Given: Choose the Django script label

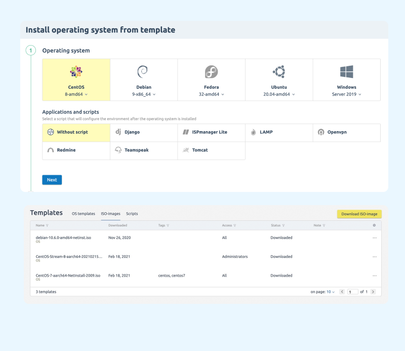Looking at the screenshot, I should click(x=132, y=132).
